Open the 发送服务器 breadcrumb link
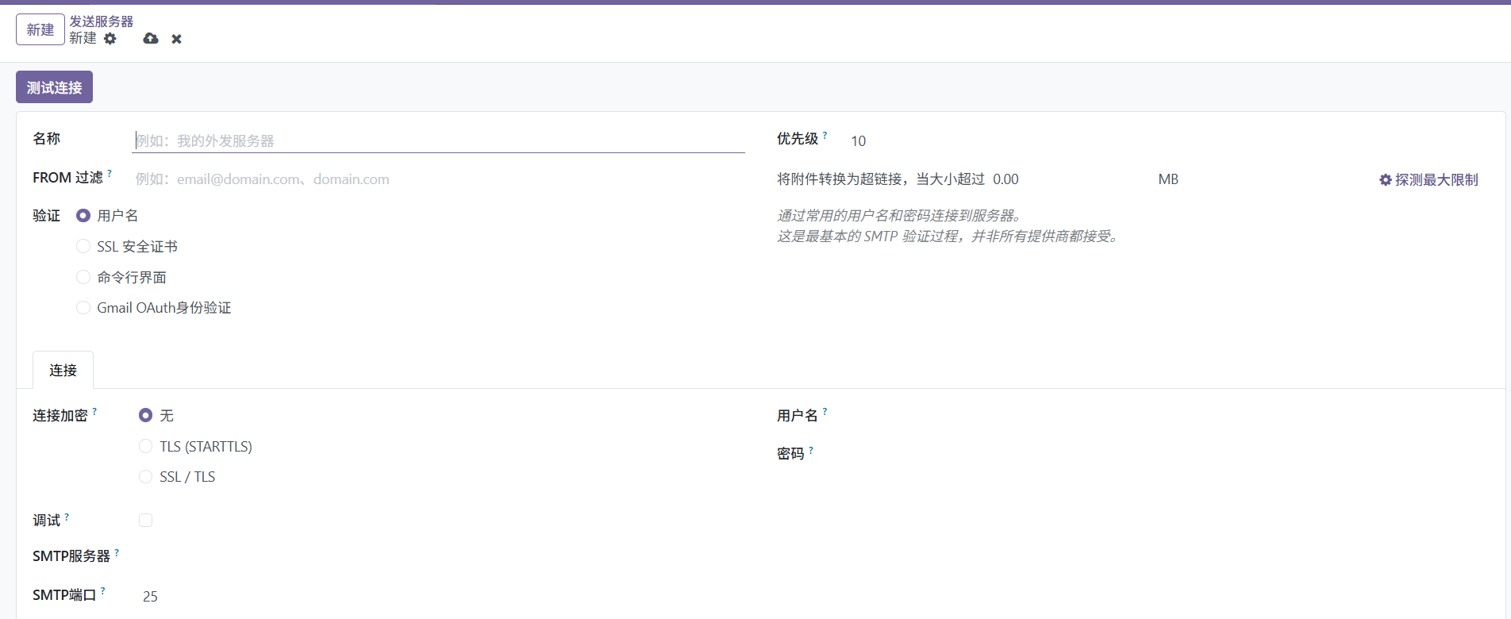 (101, 21)
